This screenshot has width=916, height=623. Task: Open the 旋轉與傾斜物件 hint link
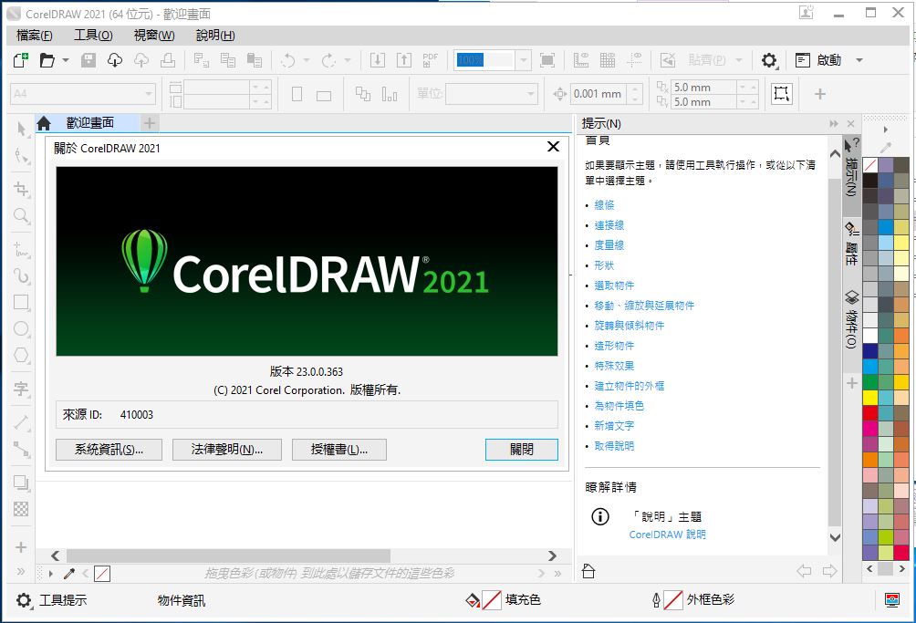630,326
